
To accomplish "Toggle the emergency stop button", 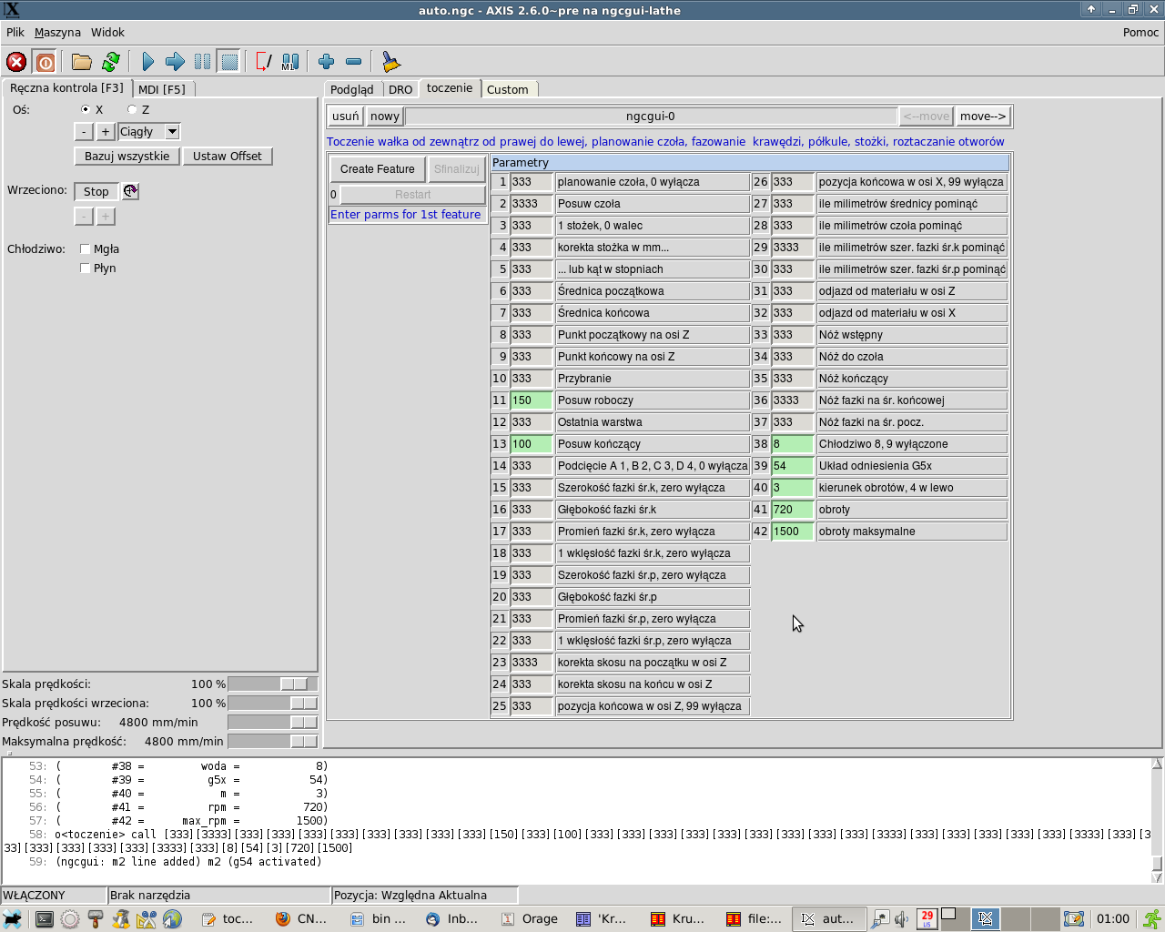I will [16, 62].
